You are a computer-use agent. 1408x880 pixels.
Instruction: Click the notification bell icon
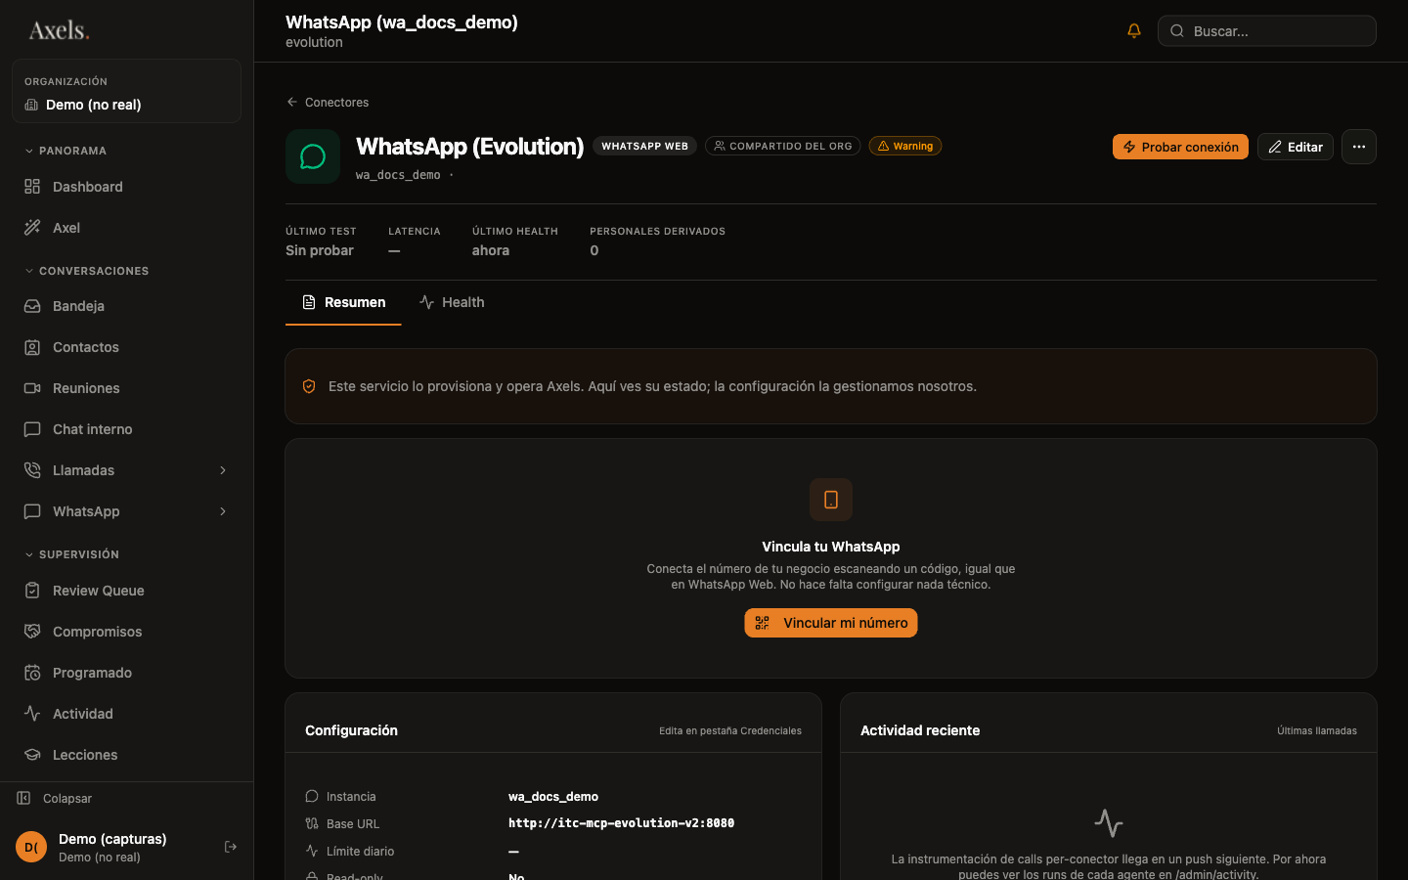[1134, 30]
